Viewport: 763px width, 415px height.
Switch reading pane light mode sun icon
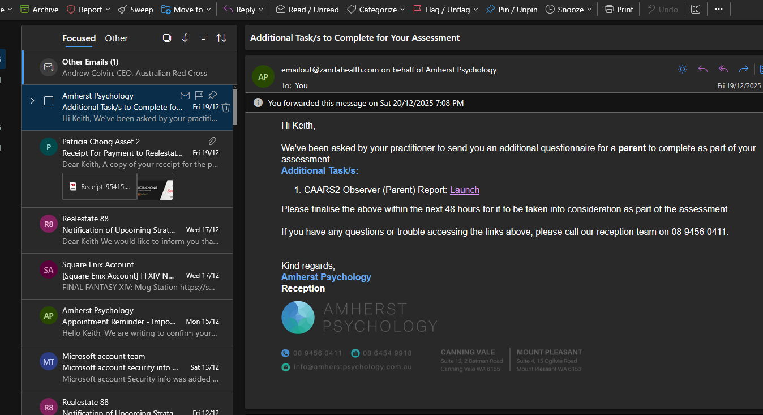pos(683,69)
